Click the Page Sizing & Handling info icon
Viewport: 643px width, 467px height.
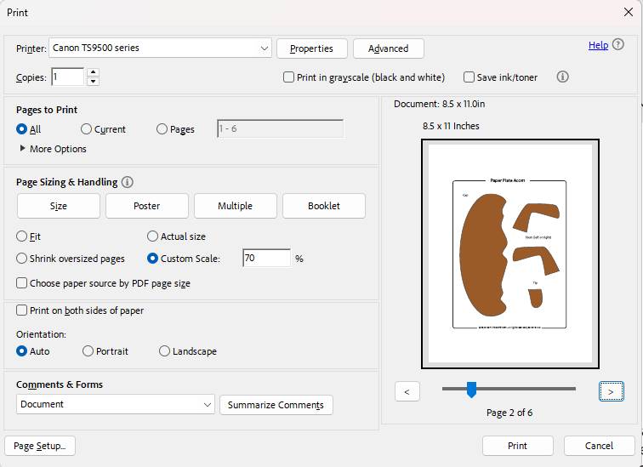point(127,182)
